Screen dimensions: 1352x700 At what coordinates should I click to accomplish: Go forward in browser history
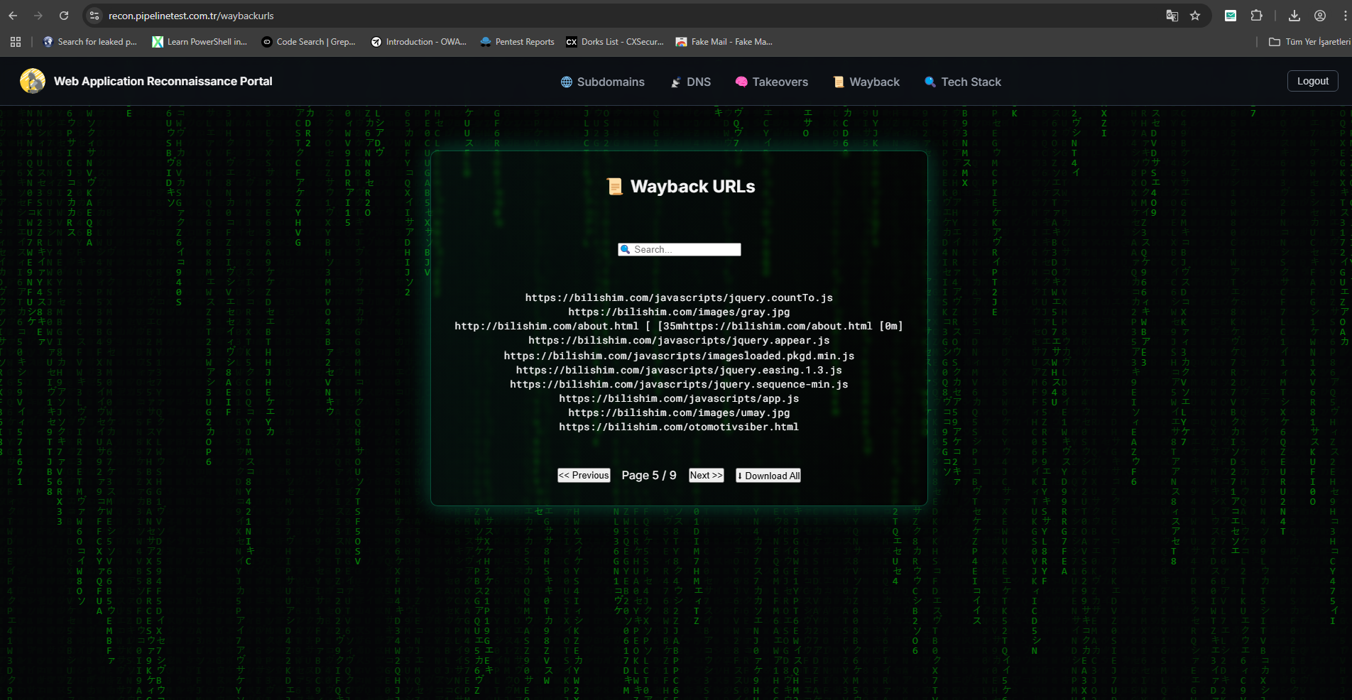point(38,16)
